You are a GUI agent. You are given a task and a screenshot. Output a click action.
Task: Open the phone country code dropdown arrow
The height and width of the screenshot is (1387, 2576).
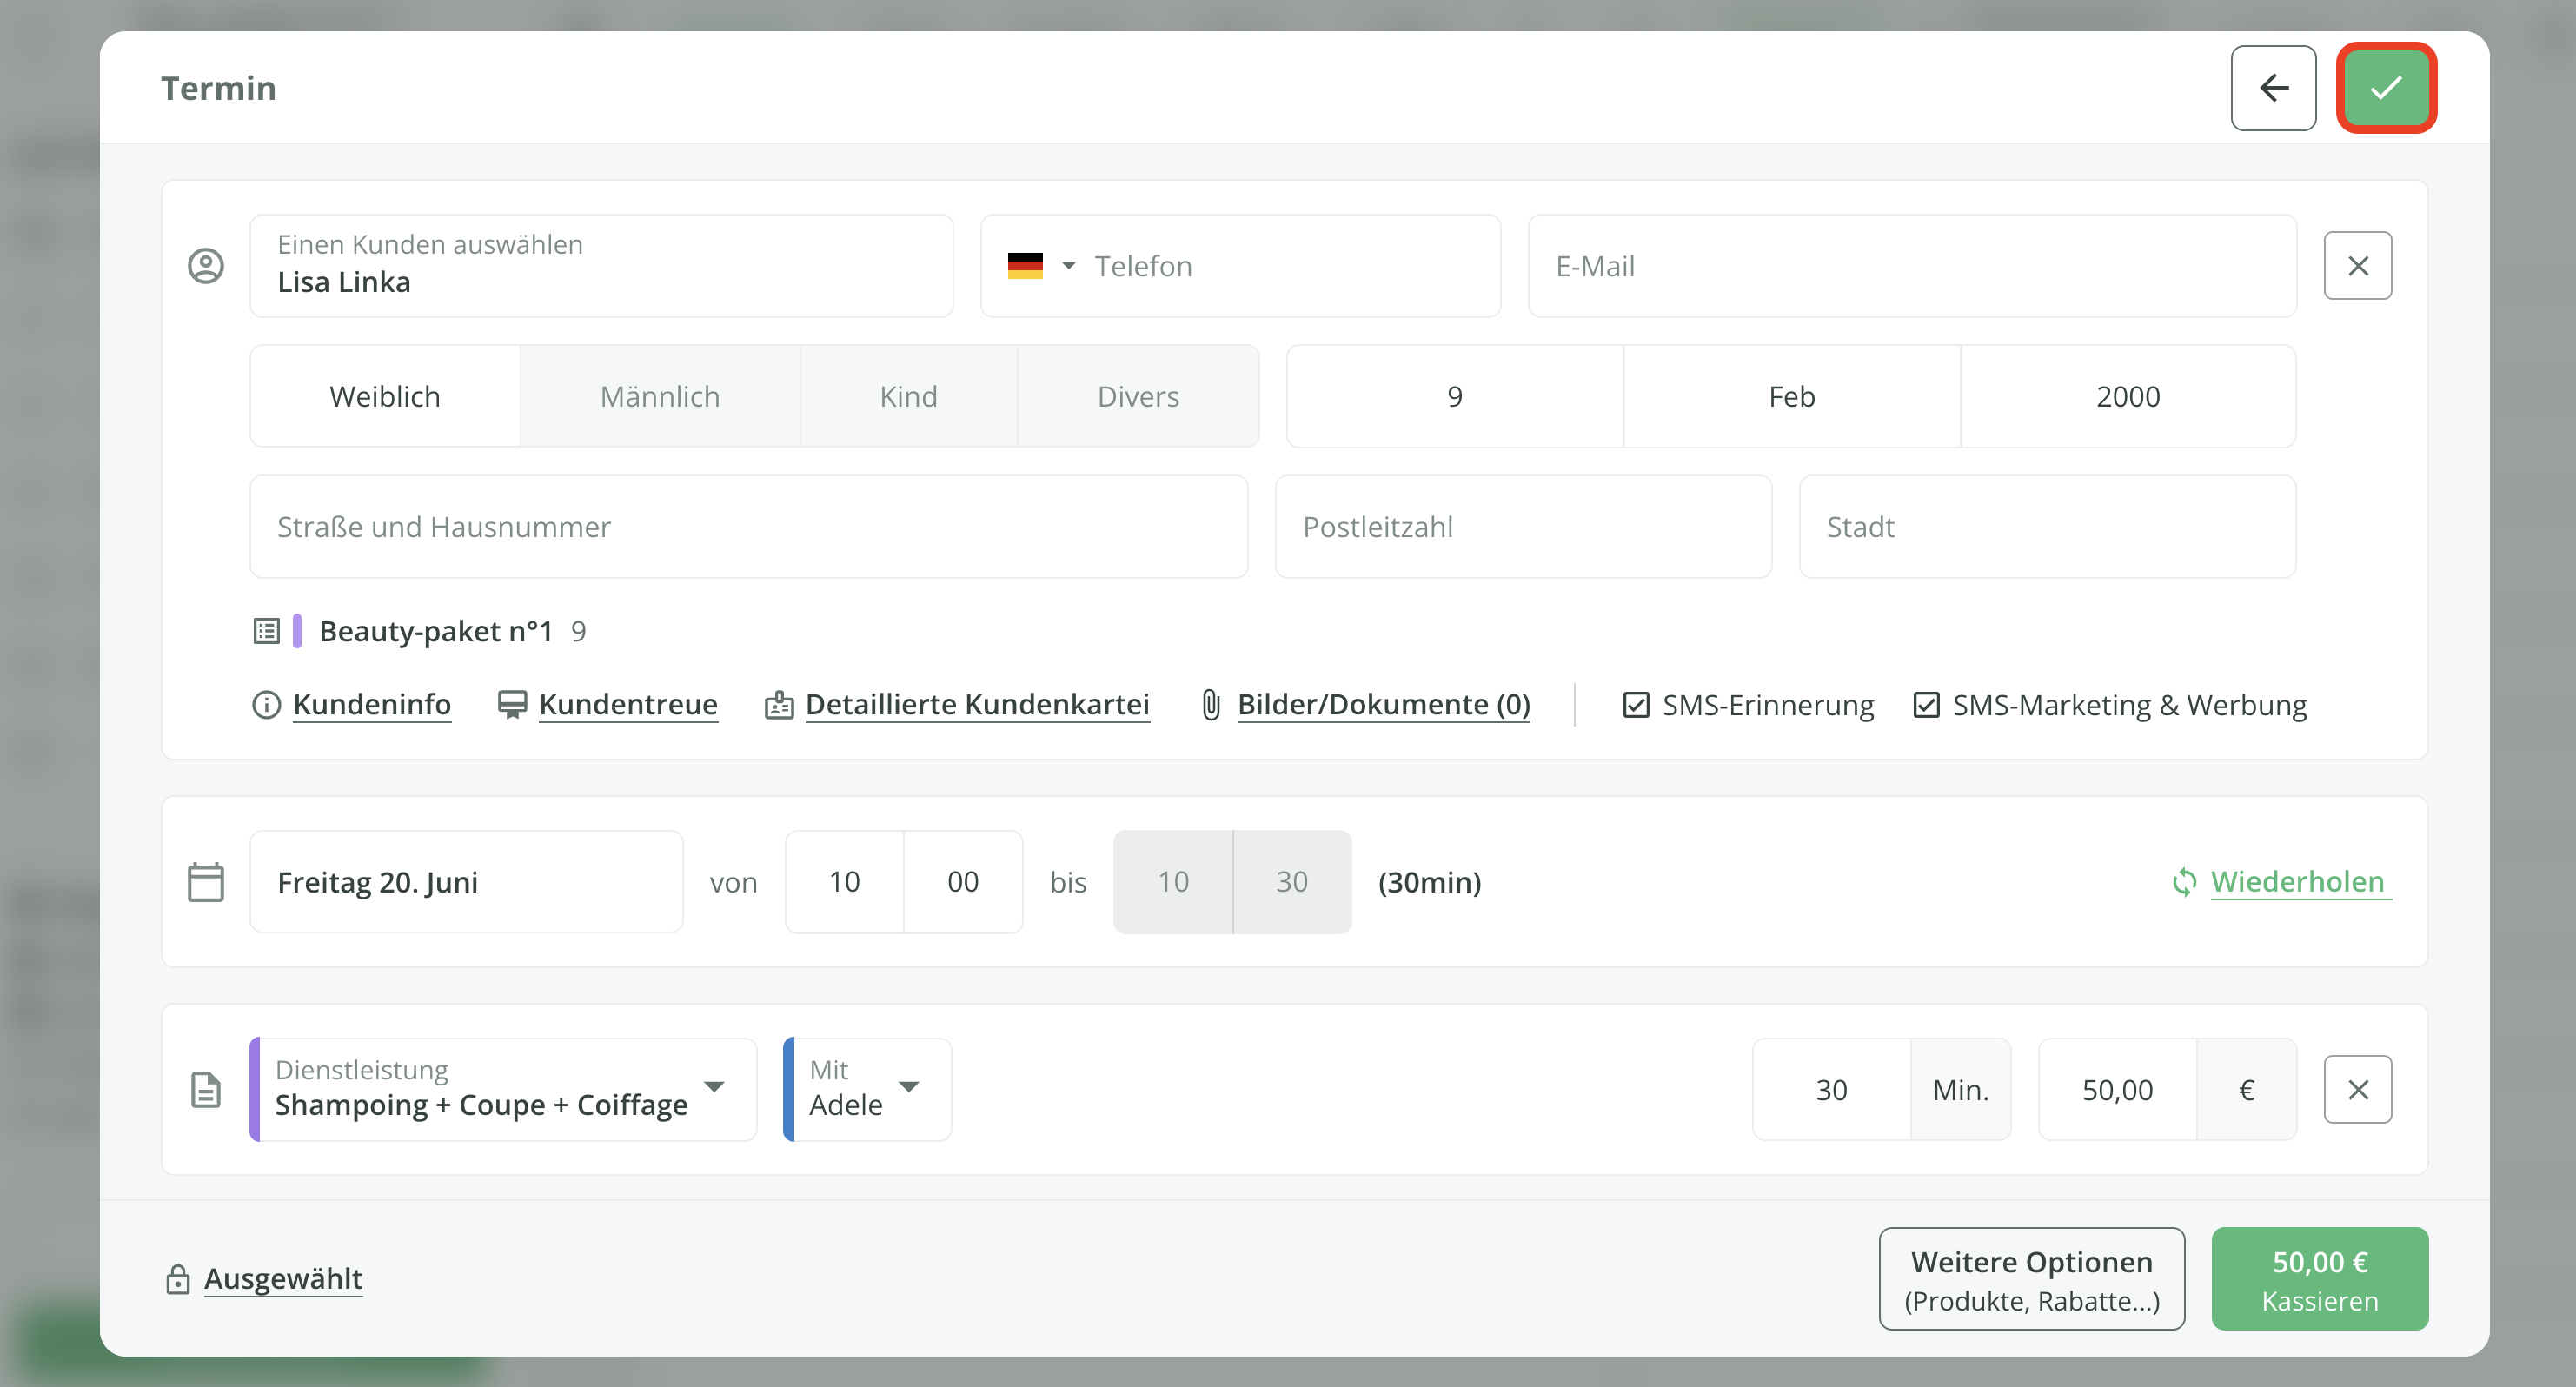tap(1068, 266)
